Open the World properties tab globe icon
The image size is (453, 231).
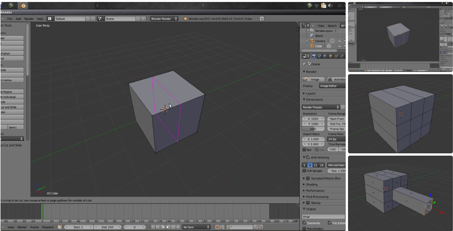(x=325, y=56)
